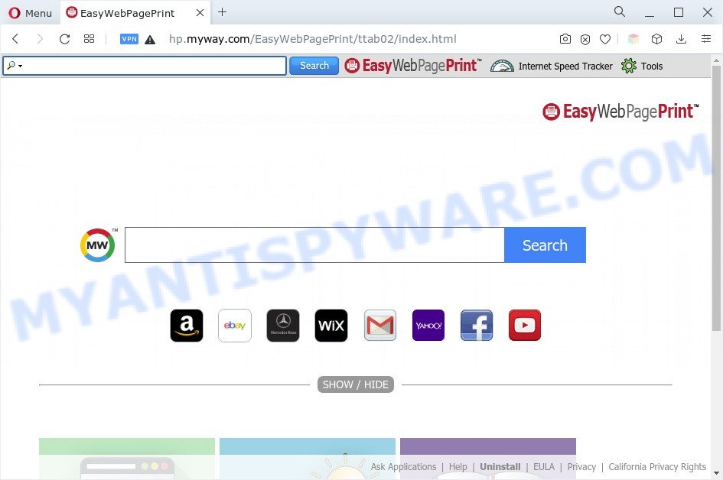This screenshot has height=480, width=723.
Task: Add page to bookmarks with heart icon
Action: click(x=605, y=39)
